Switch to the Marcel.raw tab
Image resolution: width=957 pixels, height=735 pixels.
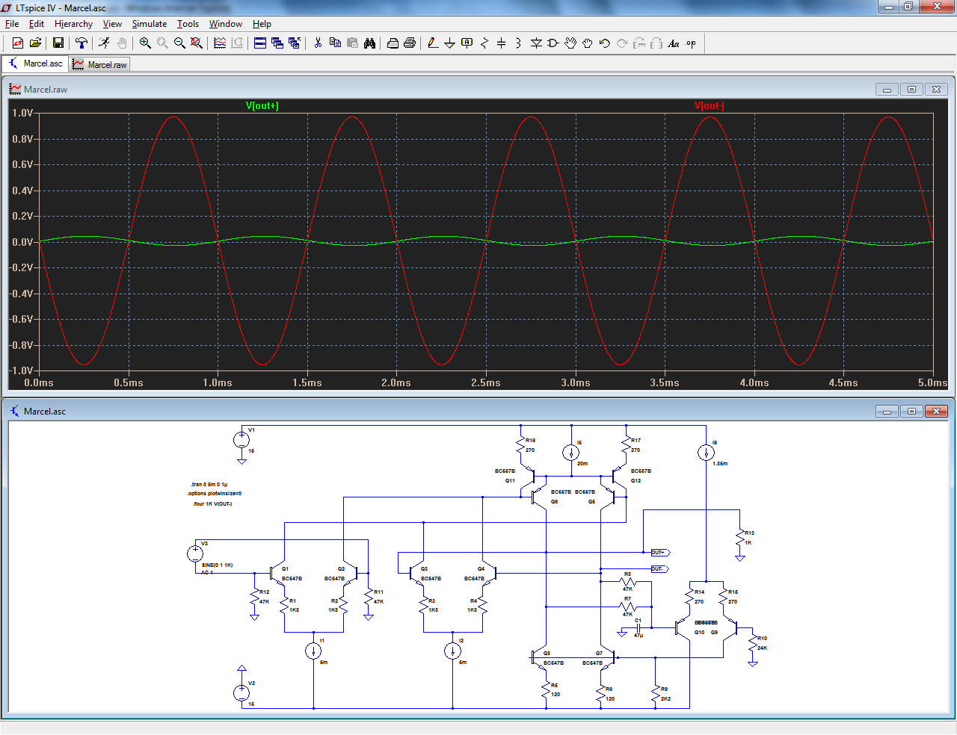tap(99, 65)
